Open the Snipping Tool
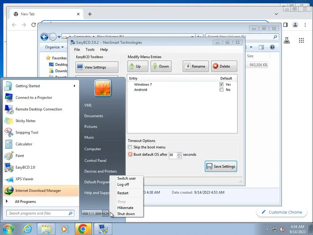The image size is (313, 235). click(x=41, y=132)
